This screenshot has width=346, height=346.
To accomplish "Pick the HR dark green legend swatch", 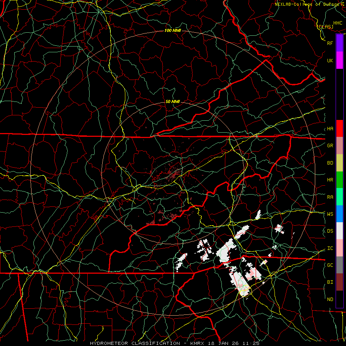I will (339, 180).
